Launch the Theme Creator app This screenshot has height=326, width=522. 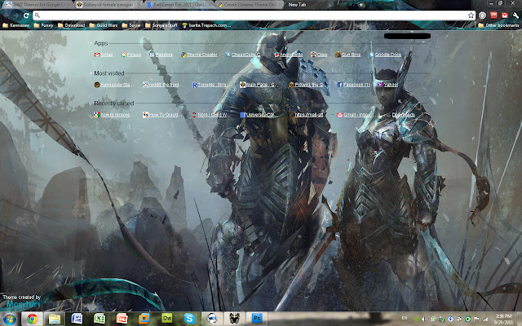click(199, 55)
